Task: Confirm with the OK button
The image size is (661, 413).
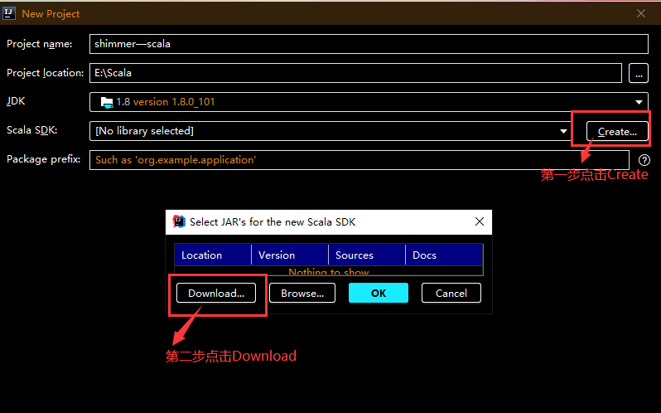Action: click(x=379, y=293)
